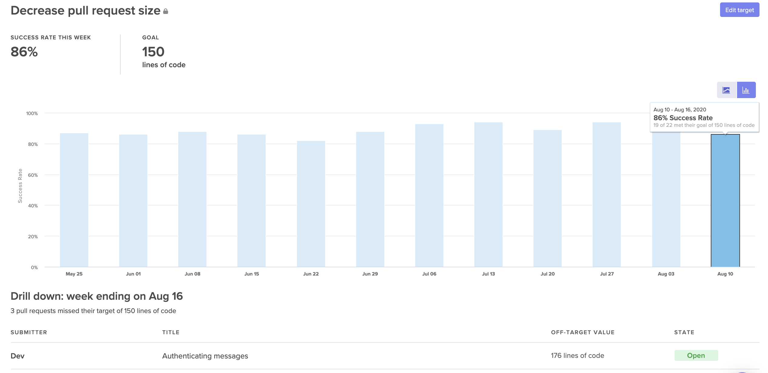768x373 pixels.
Task: Sort by Off-Target Value column header
Action: point(583,332)
